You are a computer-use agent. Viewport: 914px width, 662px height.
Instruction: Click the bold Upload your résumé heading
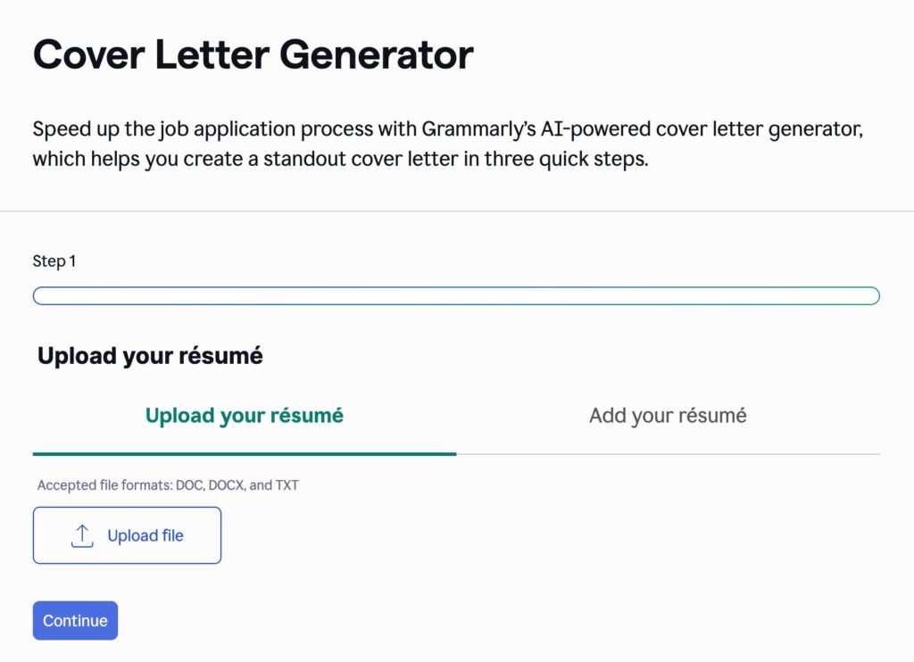point(150,356)
